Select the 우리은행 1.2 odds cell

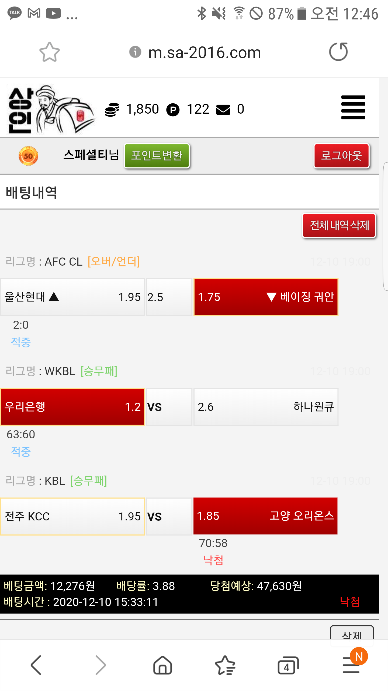pos(72,407)
